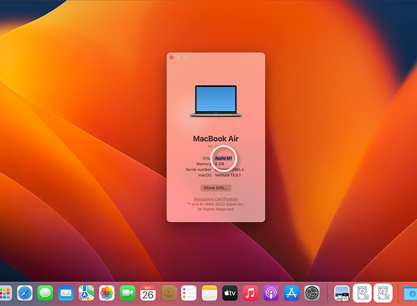Open the App Store icon
The height and width of the screenshot is (306, 417).
point(291,293)
